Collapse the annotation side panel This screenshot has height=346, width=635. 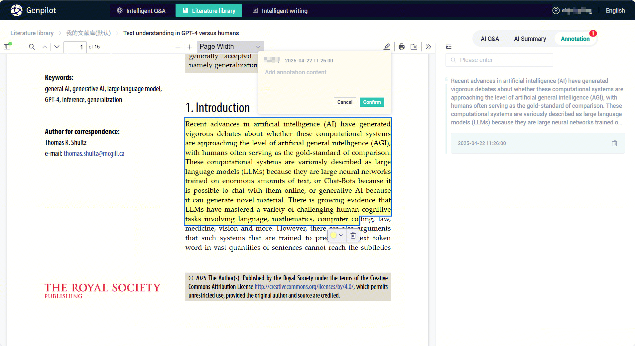point(449,47)
